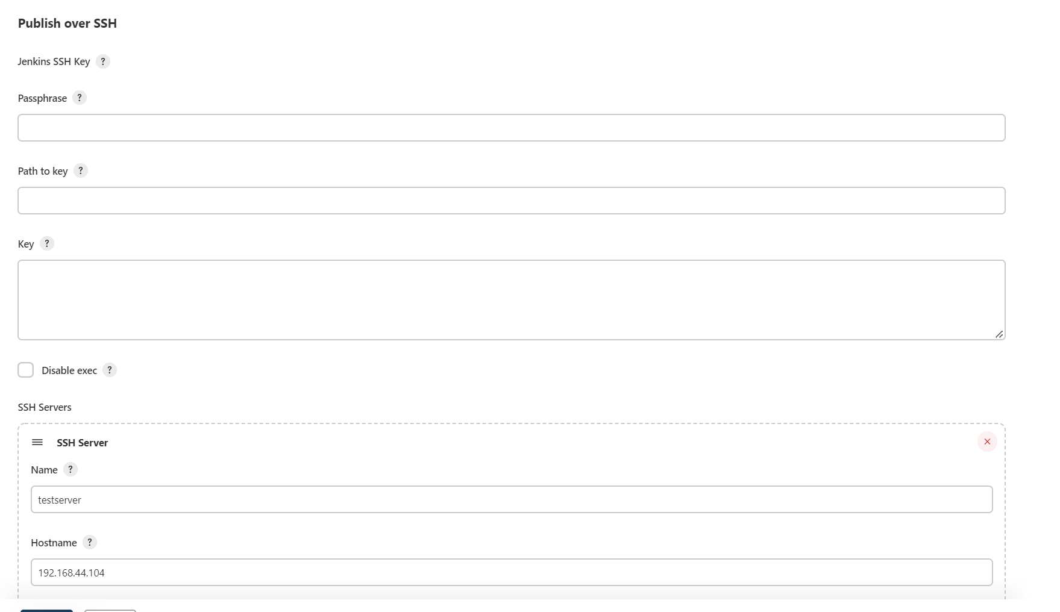Image resolution: width=1060 pixels, height=612 pixels.
Task: Open help for the SSH Server Name
Action: pos(71,469)
